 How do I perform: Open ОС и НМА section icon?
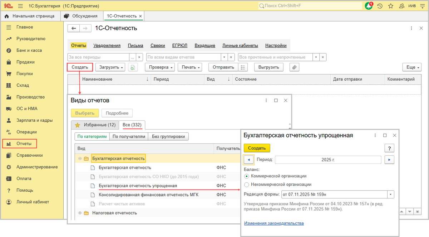point(9,109)
